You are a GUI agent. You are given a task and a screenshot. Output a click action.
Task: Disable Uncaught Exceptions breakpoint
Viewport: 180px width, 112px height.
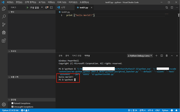point(12,107)
